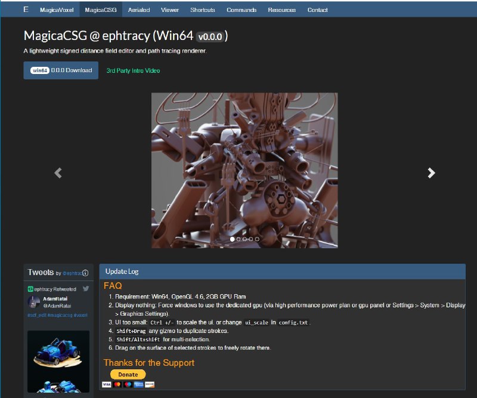Click the 'Shift+Drag' shortcut code text
477x398 pixels.
point(131,331)
